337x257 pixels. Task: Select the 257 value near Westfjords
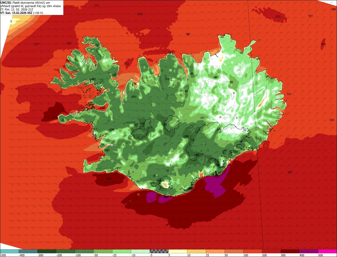(x=69, y=43)
